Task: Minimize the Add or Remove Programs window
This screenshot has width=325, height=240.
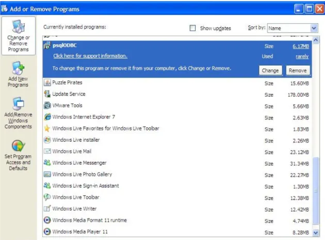Action: [299, 9]
